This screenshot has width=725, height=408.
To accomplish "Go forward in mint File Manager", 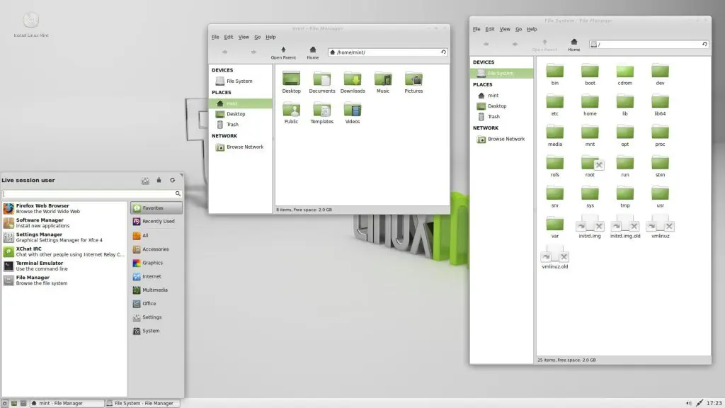I will (x=253, y=52).
